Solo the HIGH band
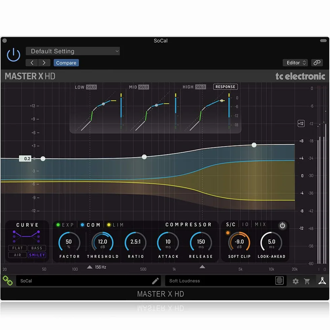 200,87
